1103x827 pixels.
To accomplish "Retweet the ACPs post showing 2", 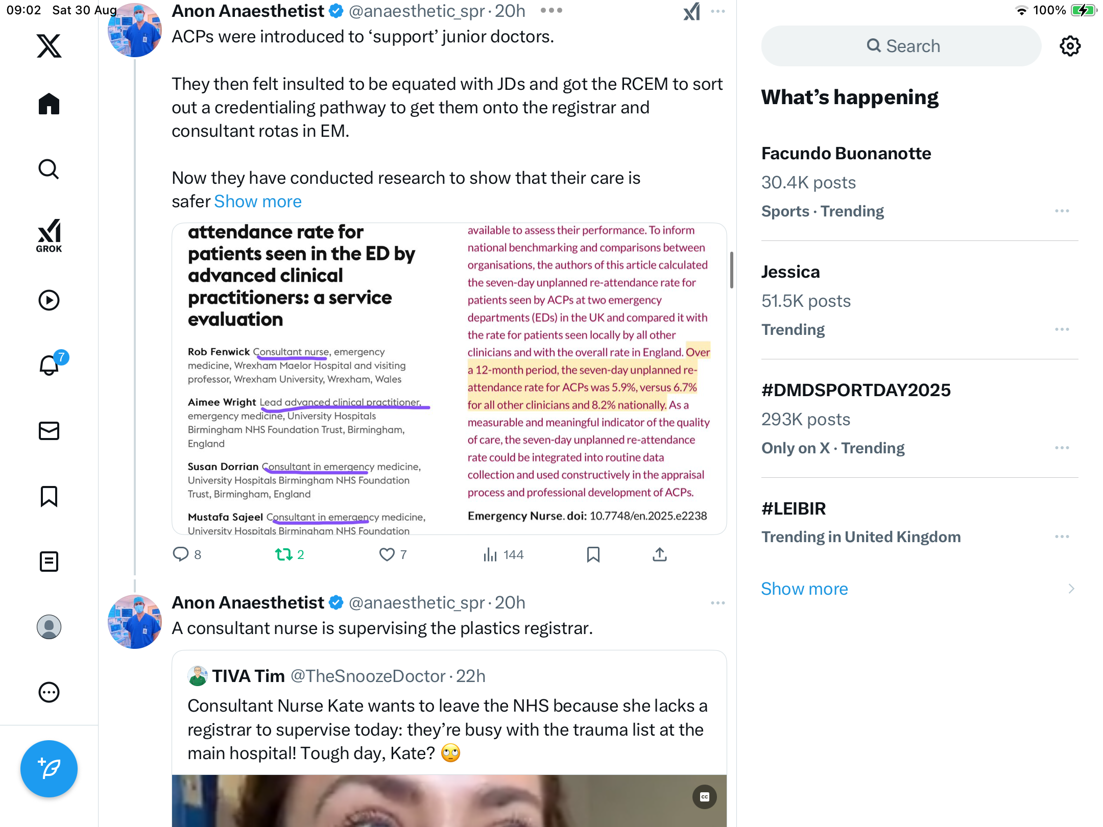I will pyautogui.click(x=290, y=554).
